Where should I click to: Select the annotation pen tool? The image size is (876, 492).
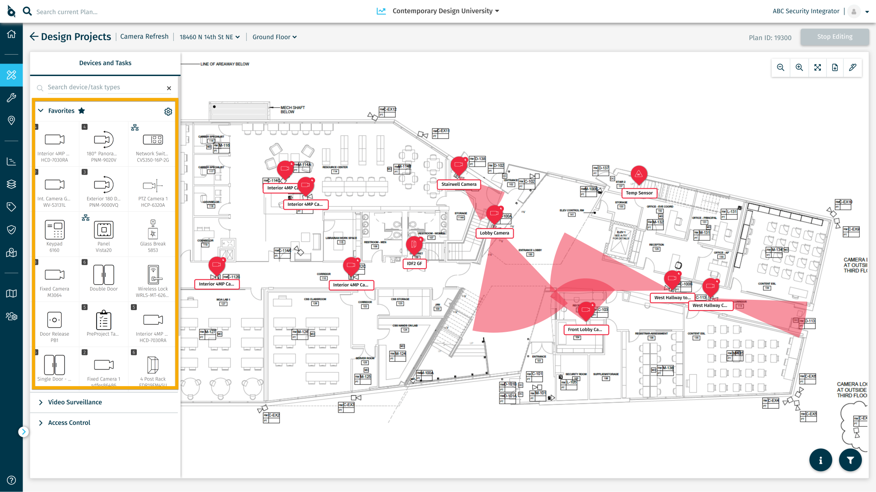tap(853, 67)
